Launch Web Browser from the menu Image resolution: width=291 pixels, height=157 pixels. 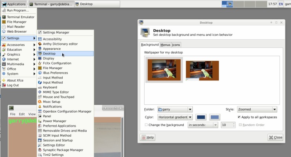click(16, 31)
